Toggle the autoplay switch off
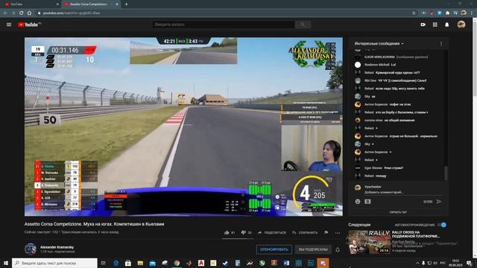The image size is (477, 268). [442, 225]
